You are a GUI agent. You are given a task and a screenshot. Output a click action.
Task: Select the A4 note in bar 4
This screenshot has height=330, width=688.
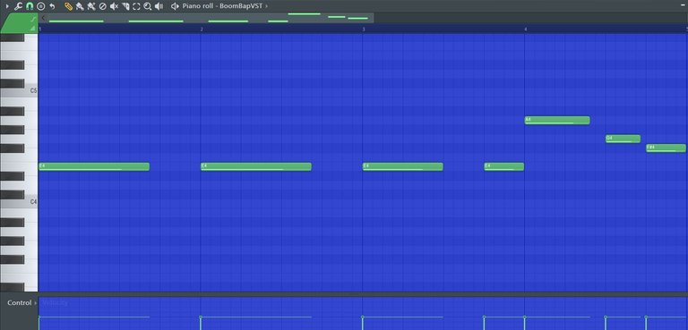point(557,120)
